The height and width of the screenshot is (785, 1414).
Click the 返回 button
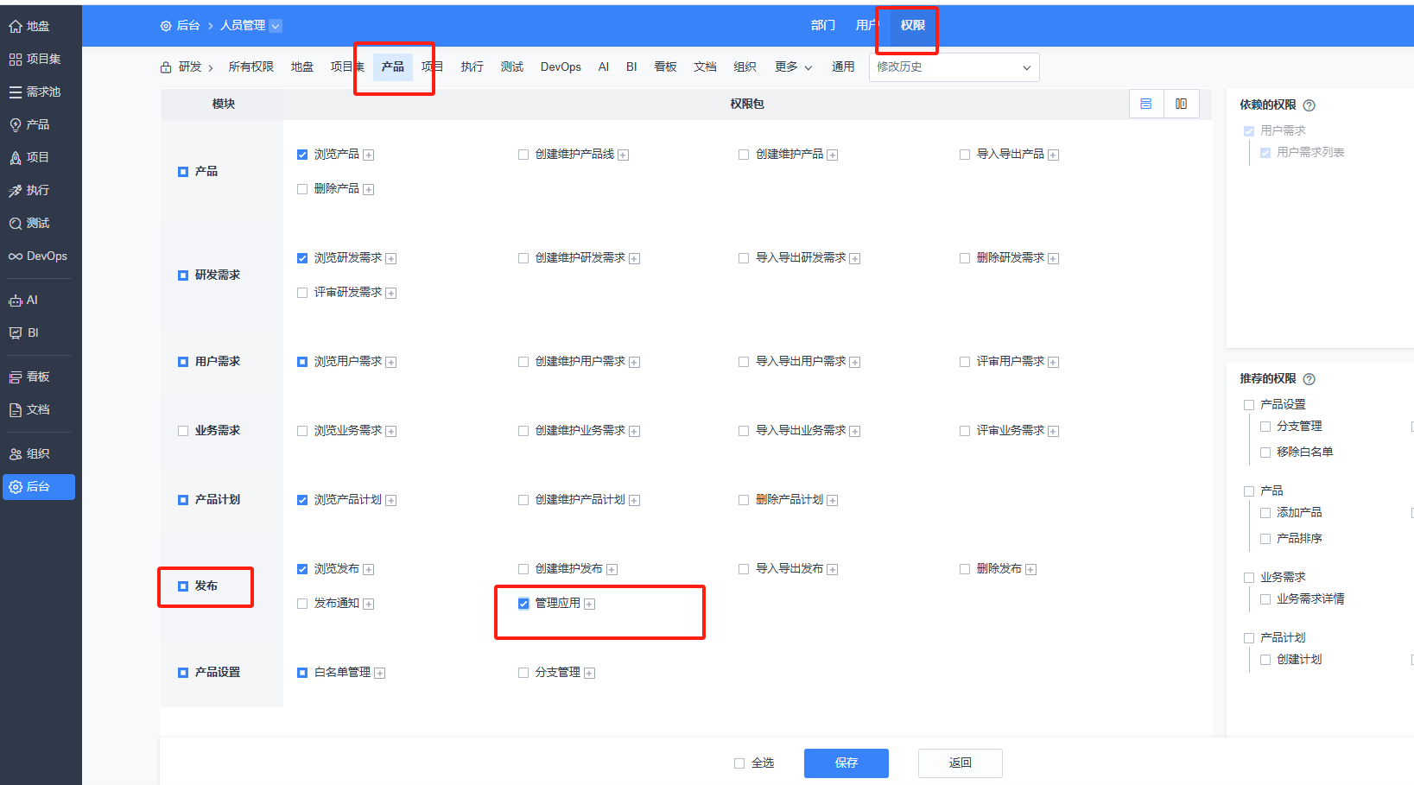pyautogui.click(x=961, y=763)
